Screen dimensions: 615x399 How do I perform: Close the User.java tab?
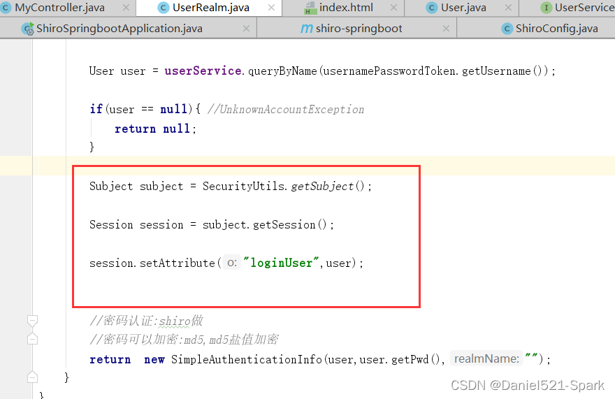[508, 8]
